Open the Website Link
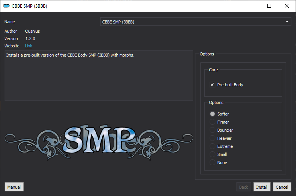Viewport: 296px width, 196px height. [x=28, y=46]
